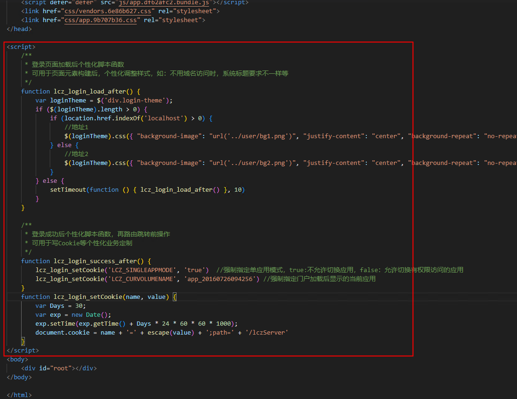Open the css/vendors.6e86b627.css stylesheet link
The width and height of the screenshot is (517, 399).
[99, 11]
